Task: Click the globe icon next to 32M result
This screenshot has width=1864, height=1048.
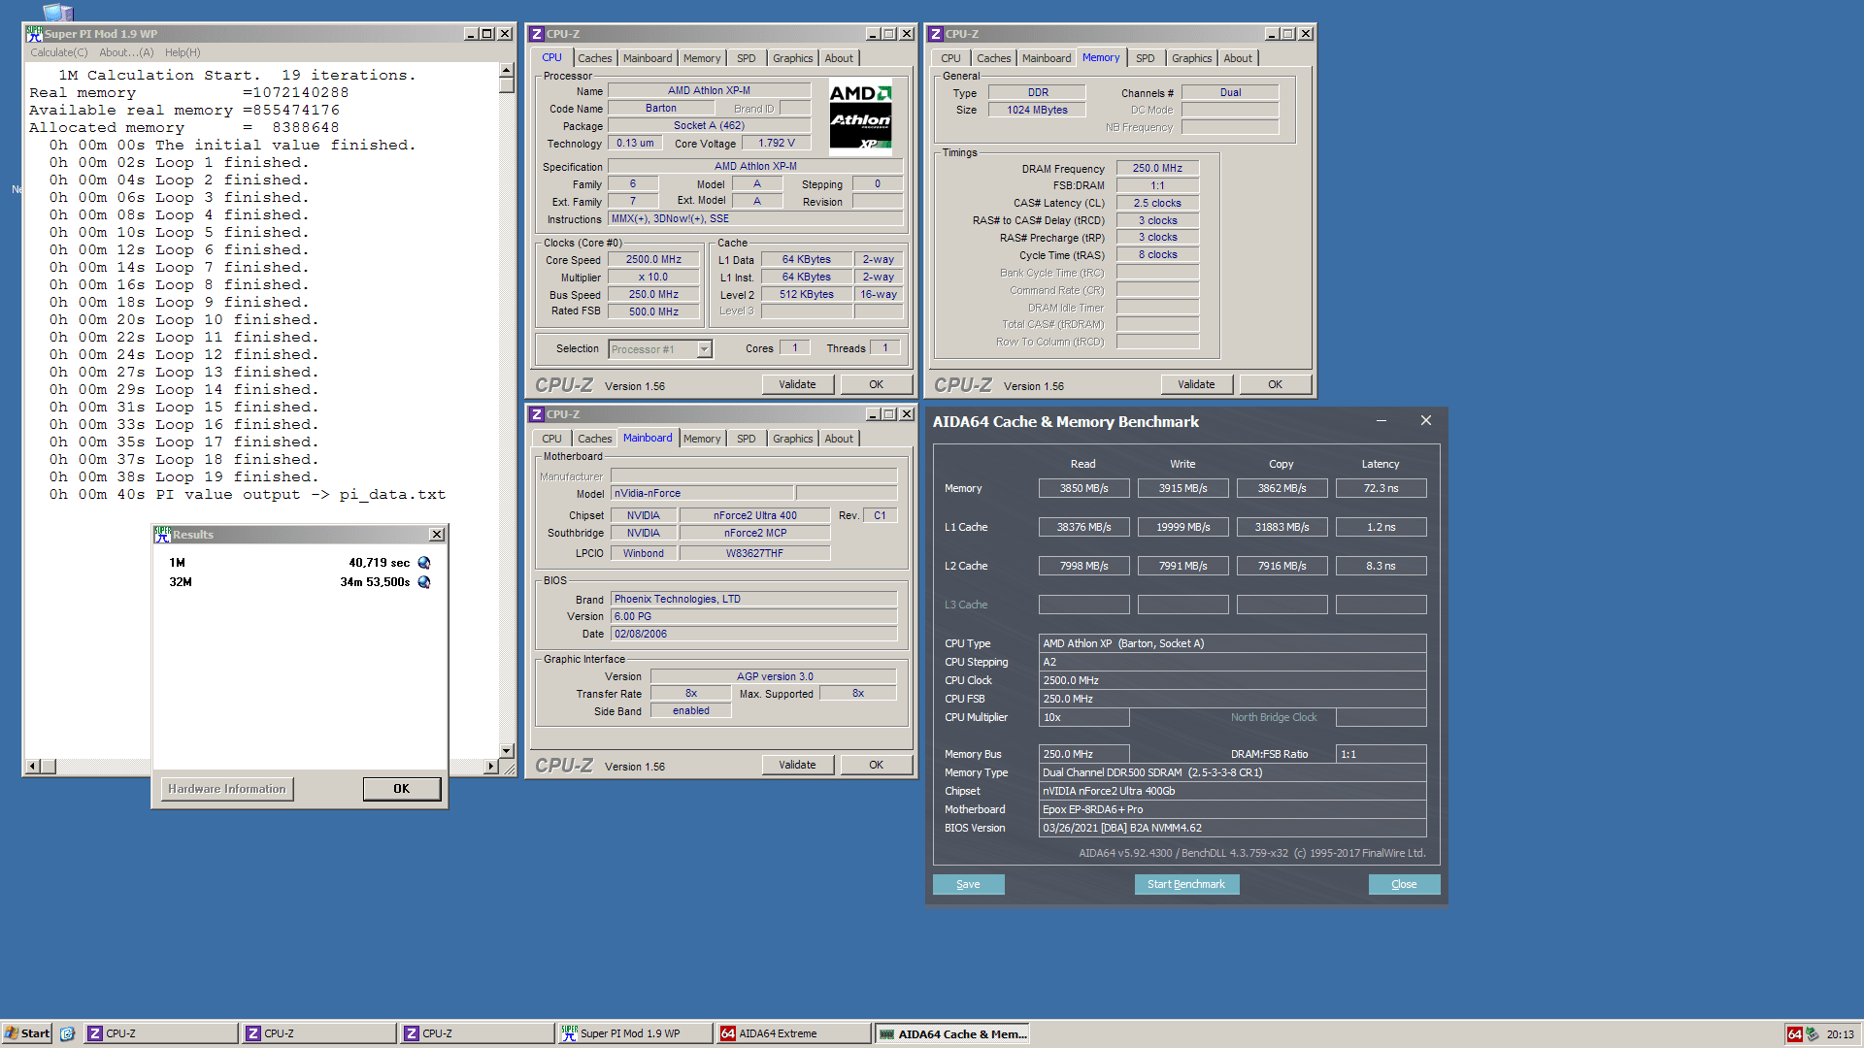Action: click(424, 582)
